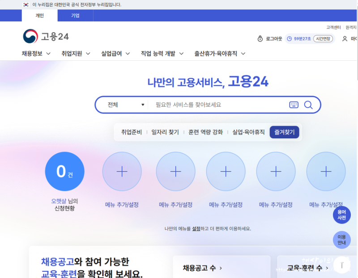Expand the 출산휴가·육아휴직 menu chevron

point(243,54)
